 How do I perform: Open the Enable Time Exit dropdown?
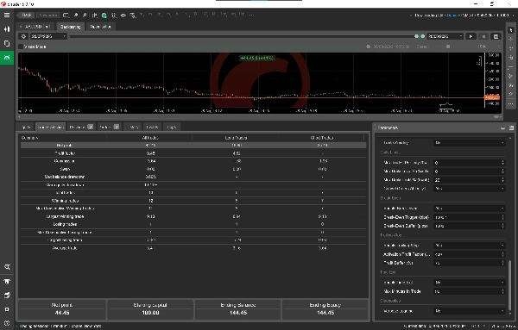coord(469,283)
